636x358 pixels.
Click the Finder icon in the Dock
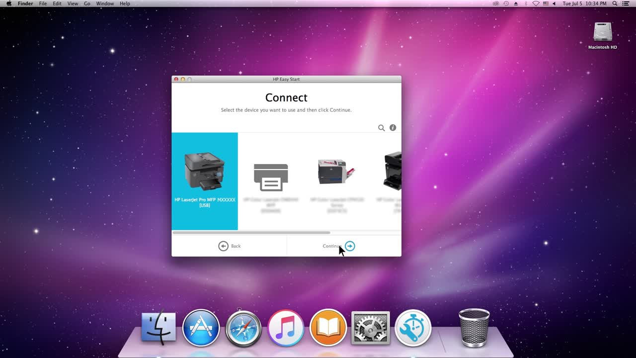pos(158,327)
